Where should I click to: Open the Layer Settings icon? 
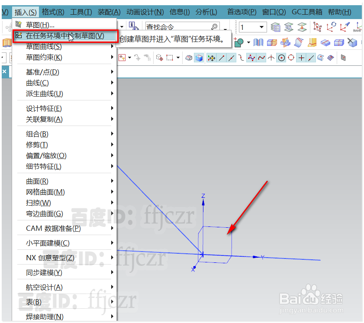coord(275,27)
